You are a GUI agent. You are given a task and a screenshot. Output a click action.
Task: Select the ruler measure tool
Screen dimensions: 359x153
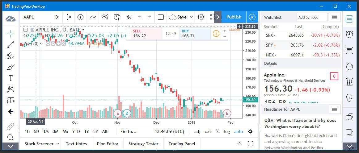pyautogui.click(x=11, y=126)
